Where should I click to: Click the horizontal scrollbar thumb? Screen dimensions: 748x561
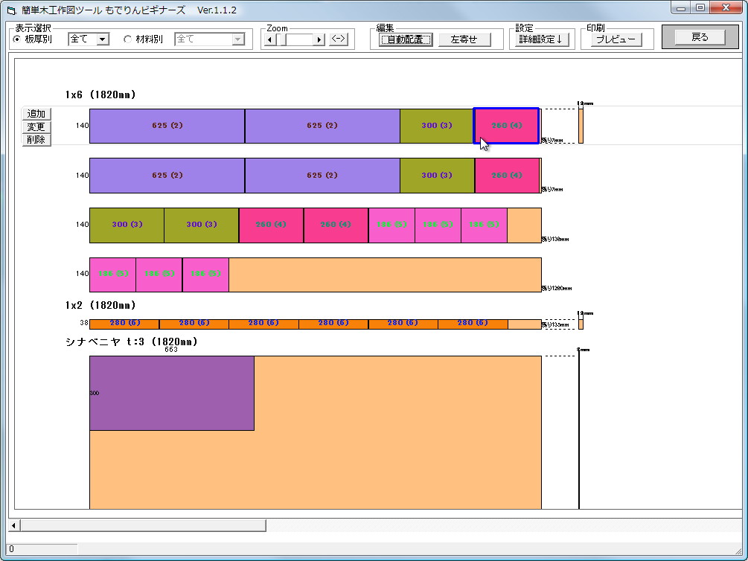point(143,525)
